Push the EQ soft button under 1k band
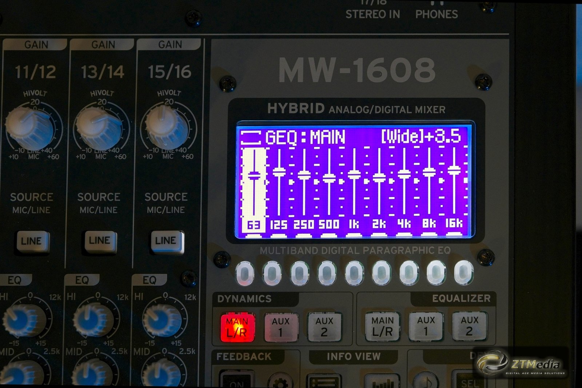This screenshot has width=582, height=388. pos(354,272)
